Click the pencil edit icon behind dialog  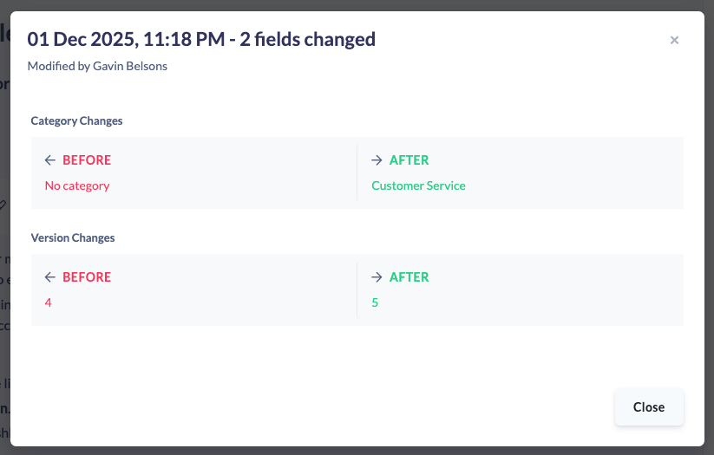click(3, 205)
